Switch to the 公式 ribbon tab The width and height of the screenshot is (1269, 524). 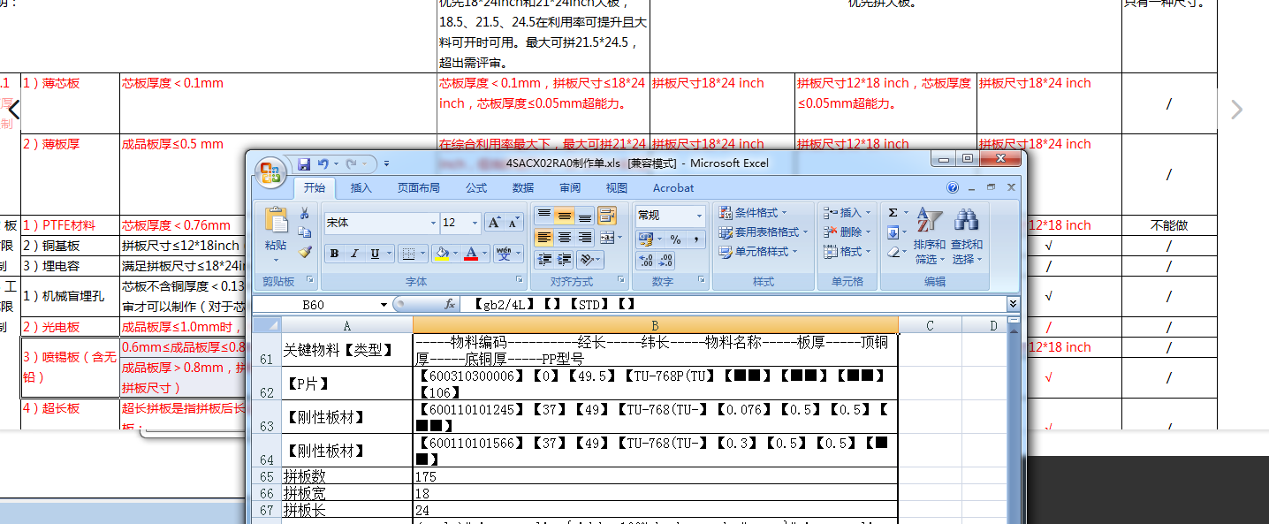click(x=476, y=187)
